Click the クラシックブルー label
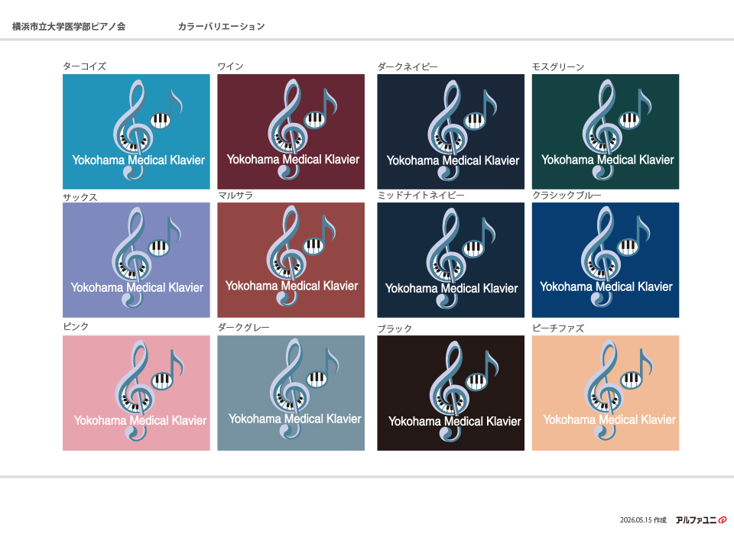The image size is (734, 550). pos(567,196)
